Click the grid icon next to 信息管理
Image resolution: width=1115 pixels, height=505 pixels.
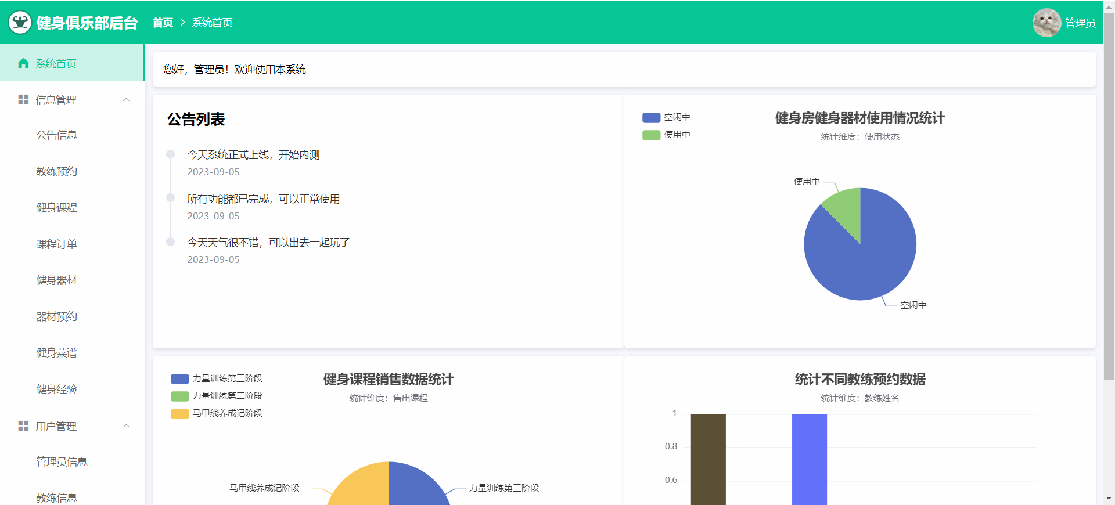[x=23, y=100]
